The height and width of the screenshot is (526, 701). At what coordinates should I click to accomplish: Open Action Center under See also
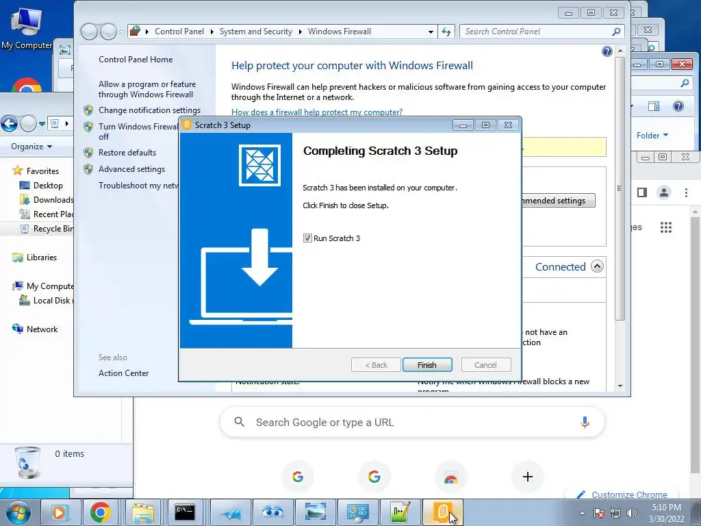click(123, 373)
